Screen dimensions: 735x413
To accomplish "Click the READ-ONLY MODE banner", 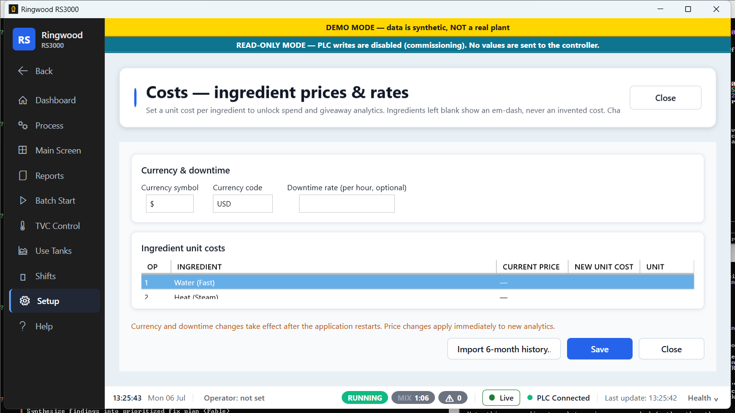I will [418, 45].
